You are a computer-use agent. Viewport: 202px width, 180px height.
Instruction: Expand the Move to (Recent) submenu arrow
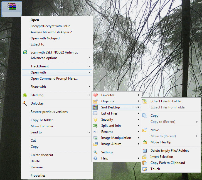(x=197, y=136)
